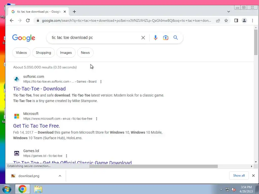This screenshot has height=194, width=259.
Task: Search by image with the camera icon
Action: (165, 38)
